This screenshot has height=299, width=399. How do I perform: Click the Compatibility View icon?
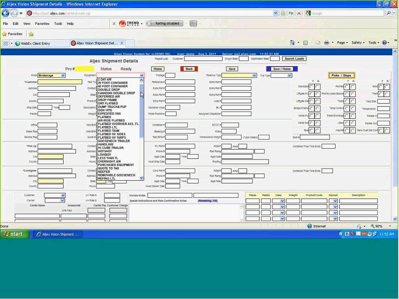282,13
